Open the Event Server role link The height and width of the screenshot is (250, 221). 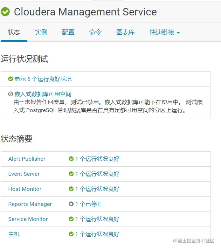click(24, 174)
